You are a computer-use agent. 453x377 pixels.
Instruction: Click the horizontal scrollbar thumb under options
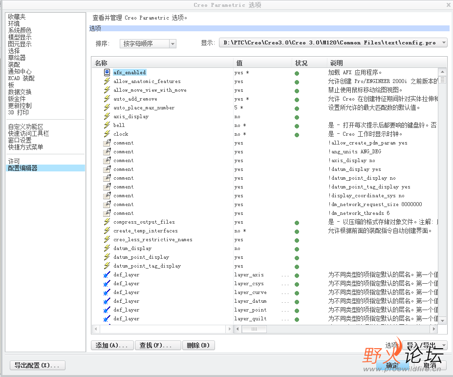[254, 329]
